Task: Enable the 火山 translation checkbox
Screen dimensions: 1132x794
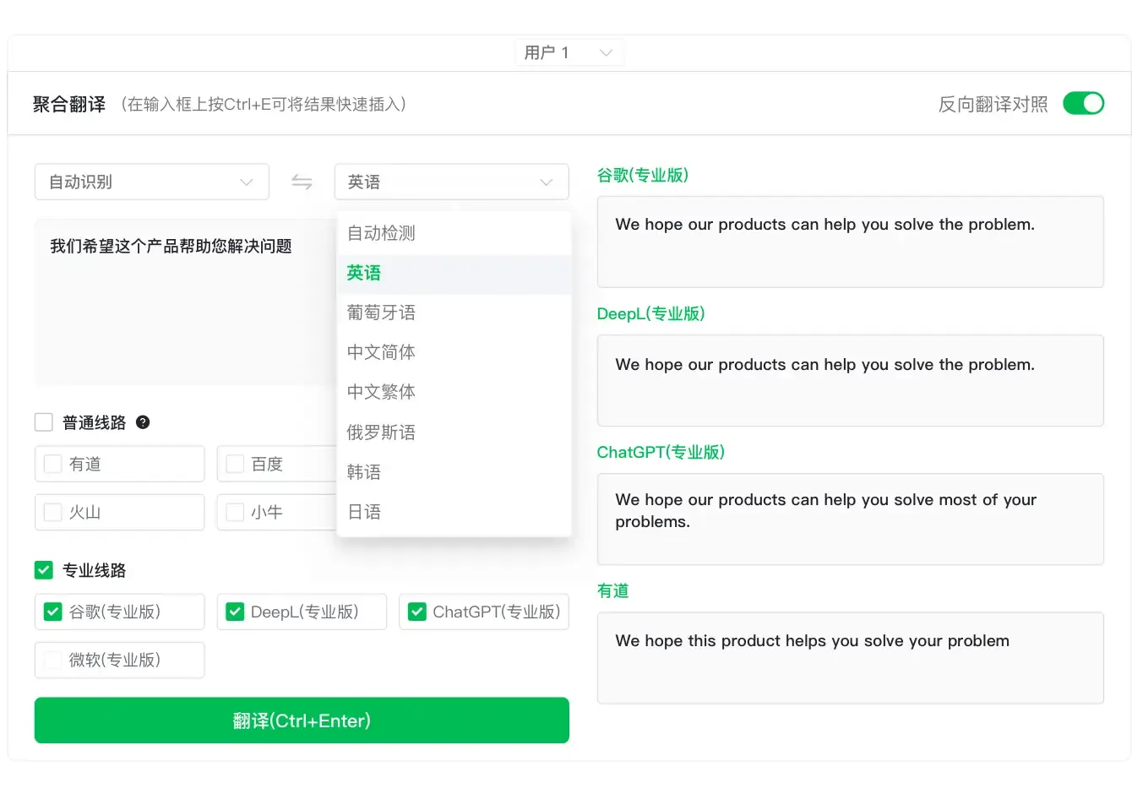Action: point(53,512)
